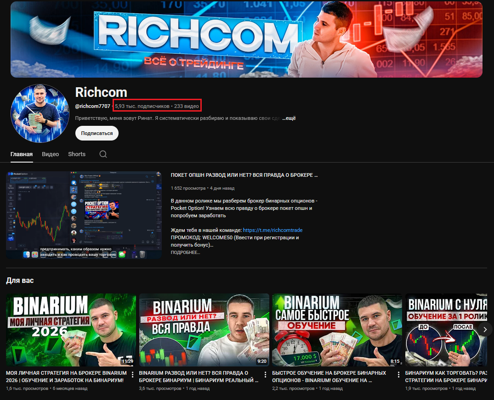Click the Richcom channel name heading
The image size is (494, 400).
pyautogui.click(x=101, y=92)
